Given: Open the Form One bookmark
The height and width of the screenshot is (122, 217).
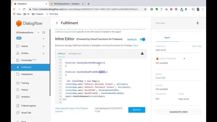Looking at the screenshot, I should [x=52, y=14].
